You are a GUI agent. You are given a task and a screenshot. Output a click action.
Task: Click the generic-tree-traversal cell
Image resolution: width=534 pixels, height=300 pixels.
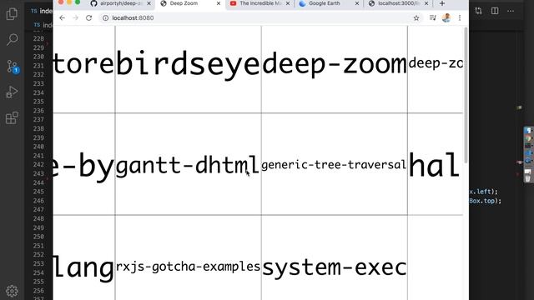tap(335, 164)
